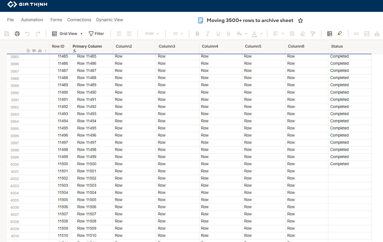
Task: Select the Column6 header
Action: pyautogui.click(x=296, y=46)
